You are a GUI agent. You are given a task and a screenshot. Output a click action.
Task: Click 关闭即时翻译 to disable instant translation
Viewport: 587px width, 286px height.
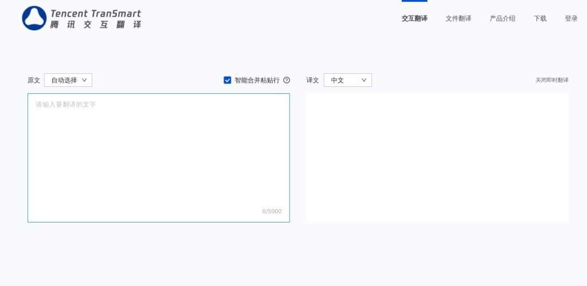[551, 80]
